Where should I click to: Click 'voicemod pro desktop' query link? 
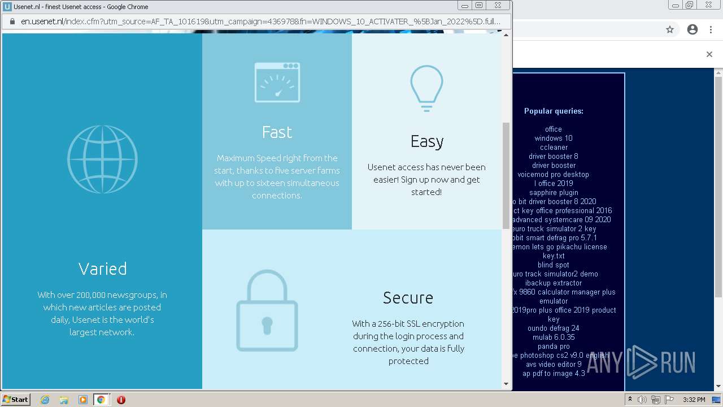554,174
